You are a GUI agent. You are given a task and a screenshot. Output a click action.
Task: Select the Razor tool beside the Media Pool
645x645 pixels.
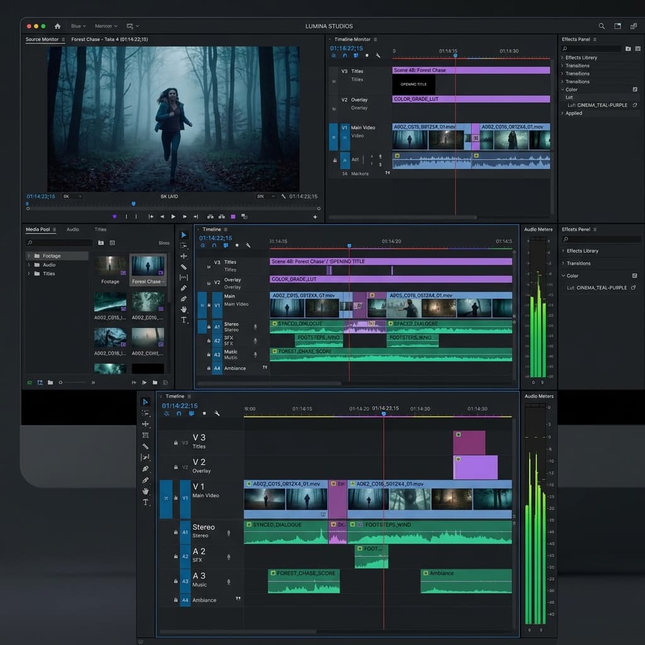[183, 267]
